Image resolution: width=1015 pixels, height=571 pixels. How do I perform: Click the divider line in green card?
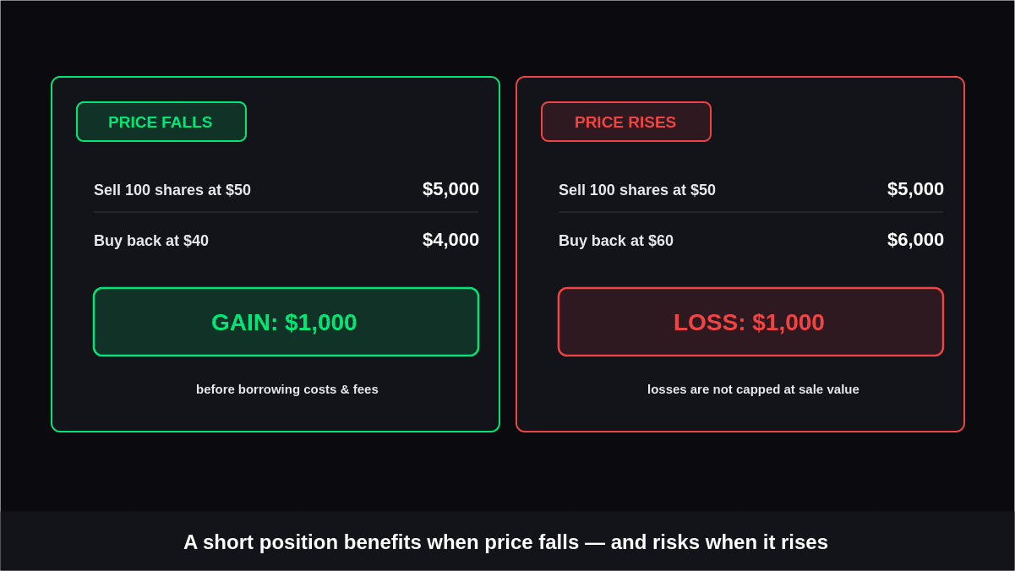286,212
